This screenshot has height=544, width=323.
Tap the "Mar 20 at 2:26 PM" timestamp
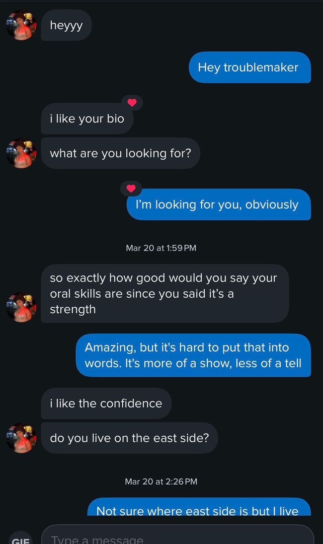161,482
